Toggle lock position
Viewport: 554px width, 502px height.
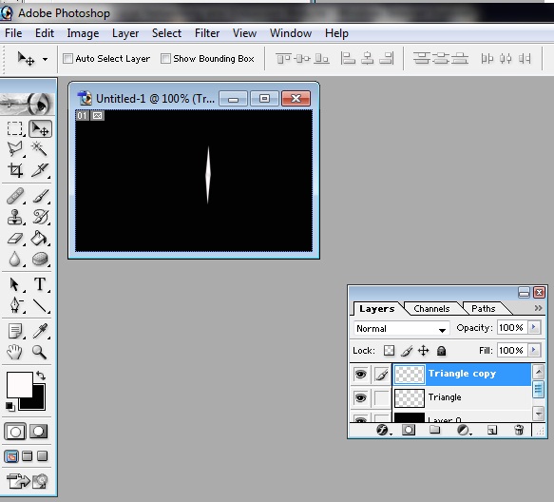pyautogui.click(x=423, y=351)
